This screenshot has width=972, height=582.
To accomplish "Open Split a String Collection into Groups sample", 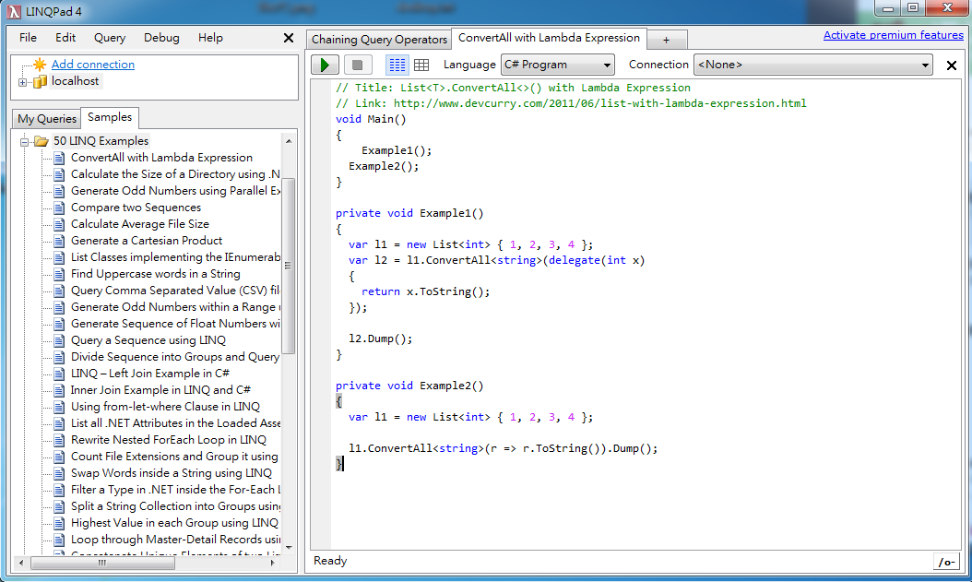I will 175,506.
